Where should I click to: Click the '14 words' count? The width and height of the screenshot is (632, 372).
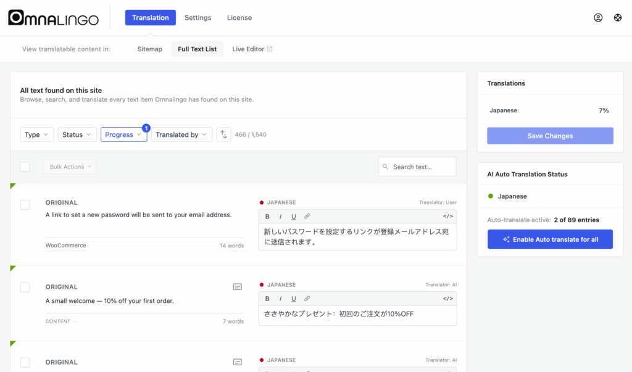(232, 246)
